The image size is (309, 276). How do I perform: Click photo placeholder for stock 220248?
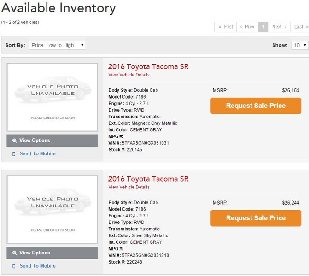pos(52,209)
